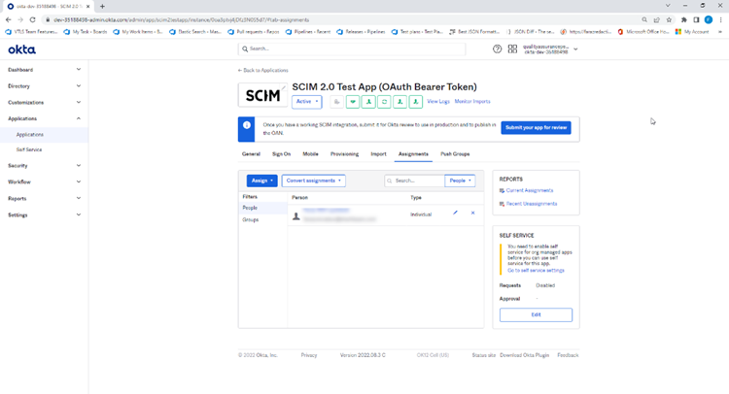The width and height of the screenshot is (729, 394).
Task: Click the handshake icon under the app title
Action: [x=353, y=102]
